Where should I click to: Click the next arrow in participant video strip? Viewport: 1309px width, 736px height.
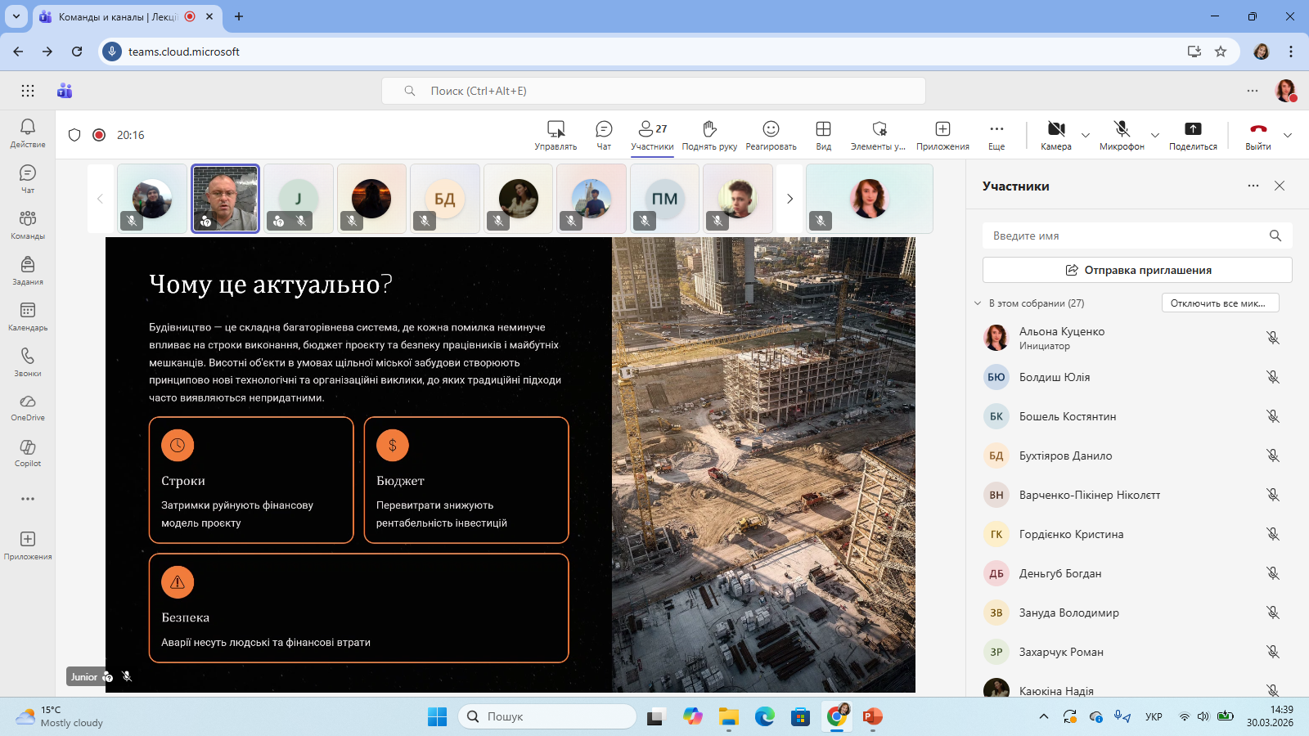click(x=789, y=199)
